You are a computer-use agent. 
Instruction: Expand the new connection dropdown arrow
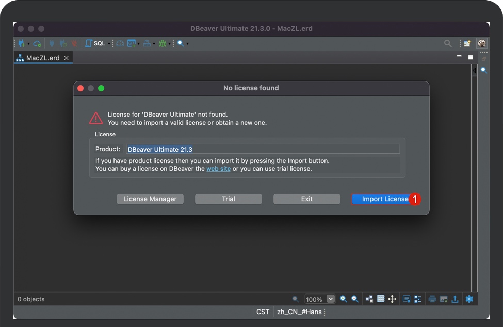[28, 44]
